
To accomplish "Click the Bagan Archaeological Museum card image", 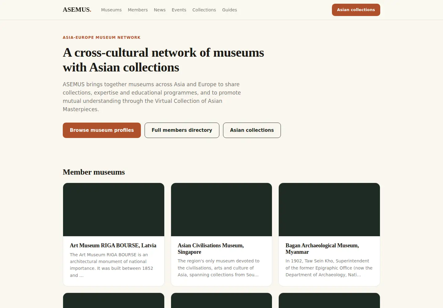I will coord(329,210).
